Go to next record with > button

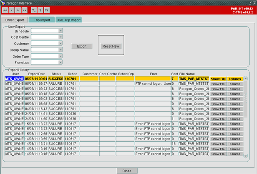(x=18, y=10)
